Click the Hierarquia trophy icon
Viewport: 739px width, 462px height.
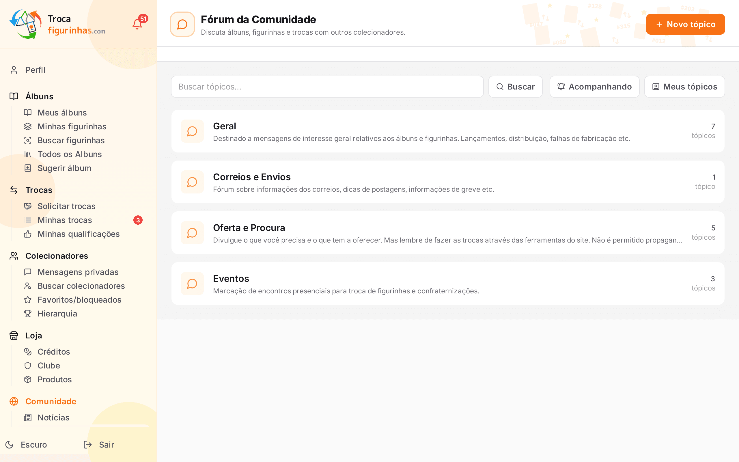(x=28, y=314)
